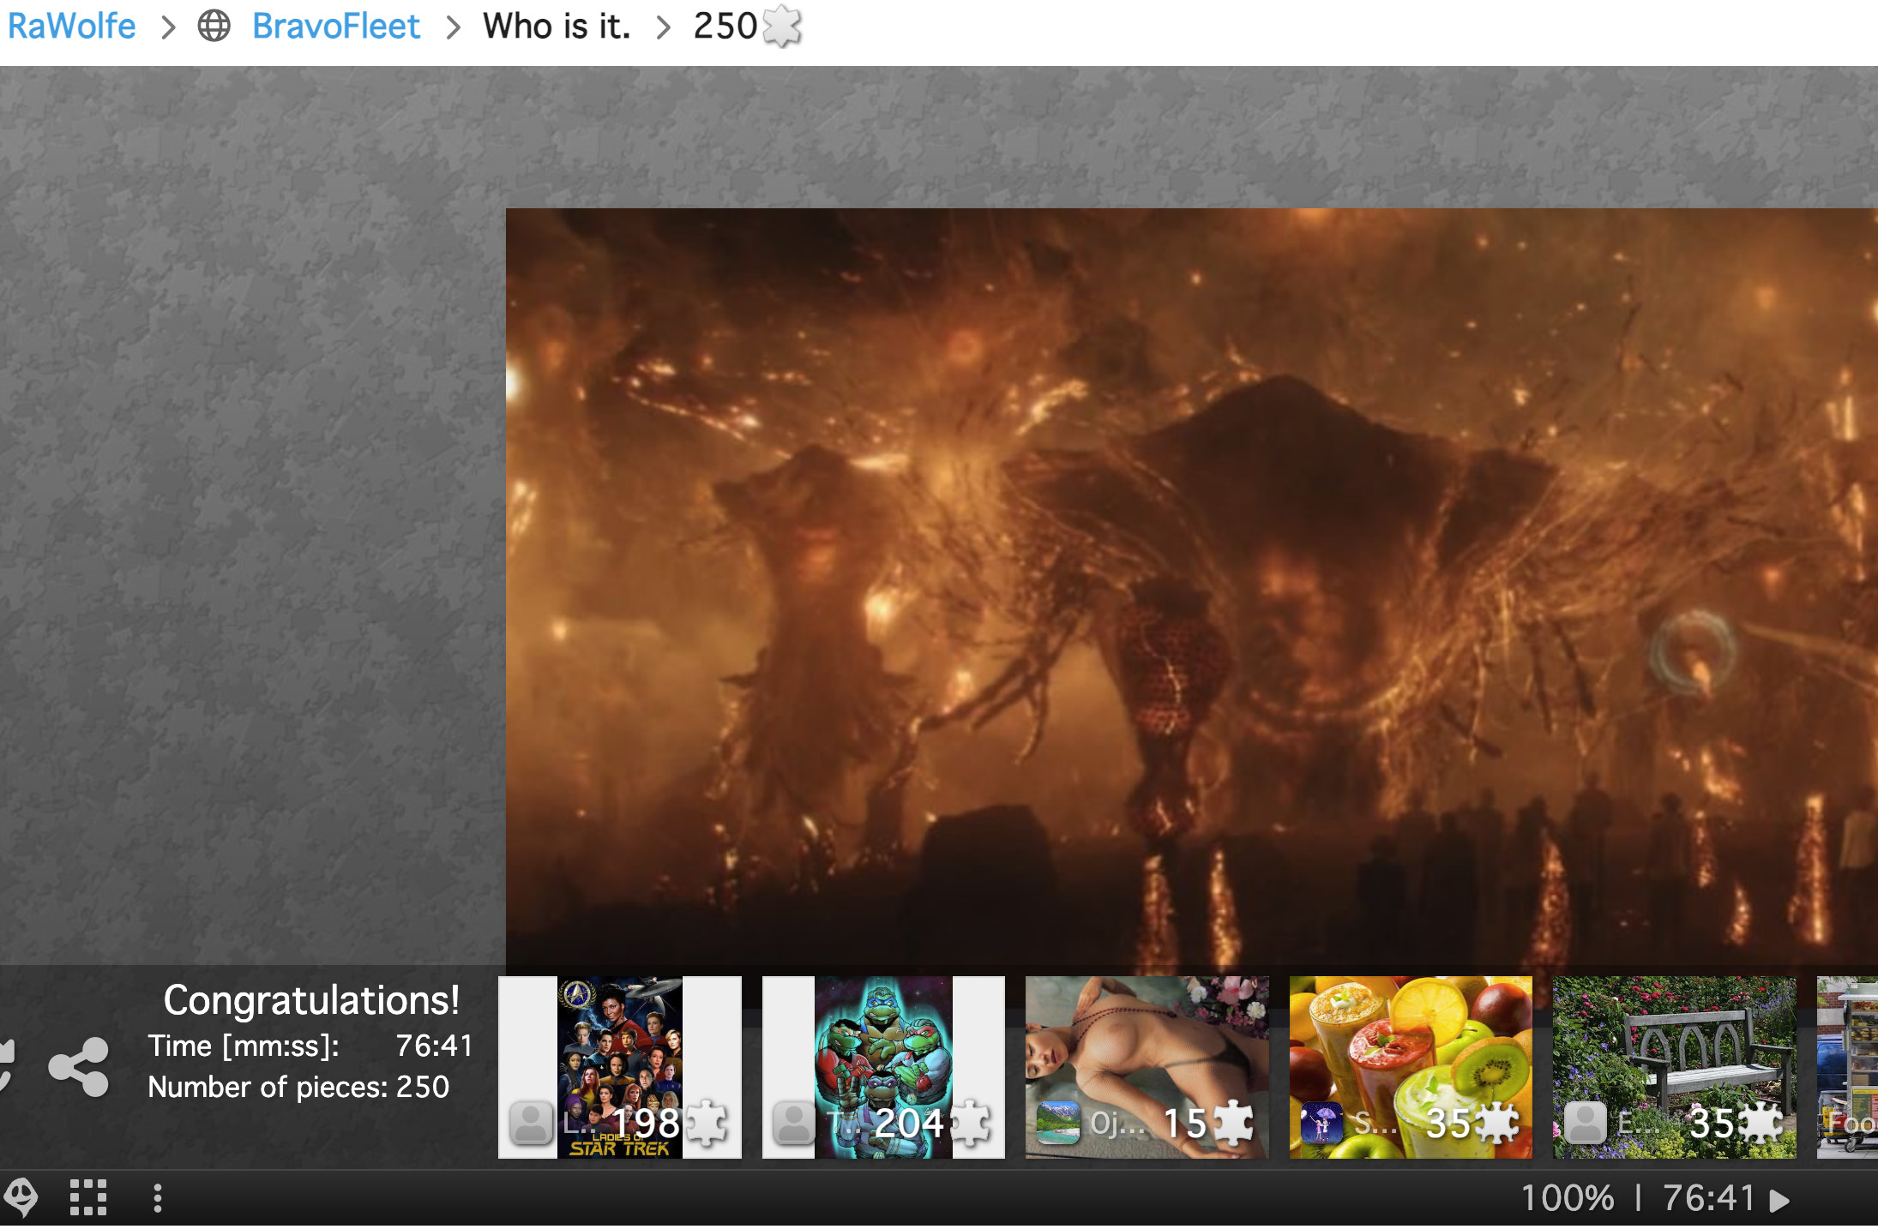Click the landscape avatar on the 15-piece thumbnail
This screenshot has width=1878, height=1229.
coord(1058,1123)
